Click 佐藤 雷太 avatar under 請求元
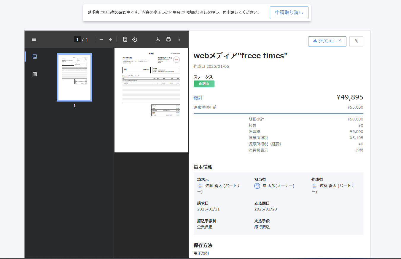This screenshot has height=259, width=401. [200, 186]
